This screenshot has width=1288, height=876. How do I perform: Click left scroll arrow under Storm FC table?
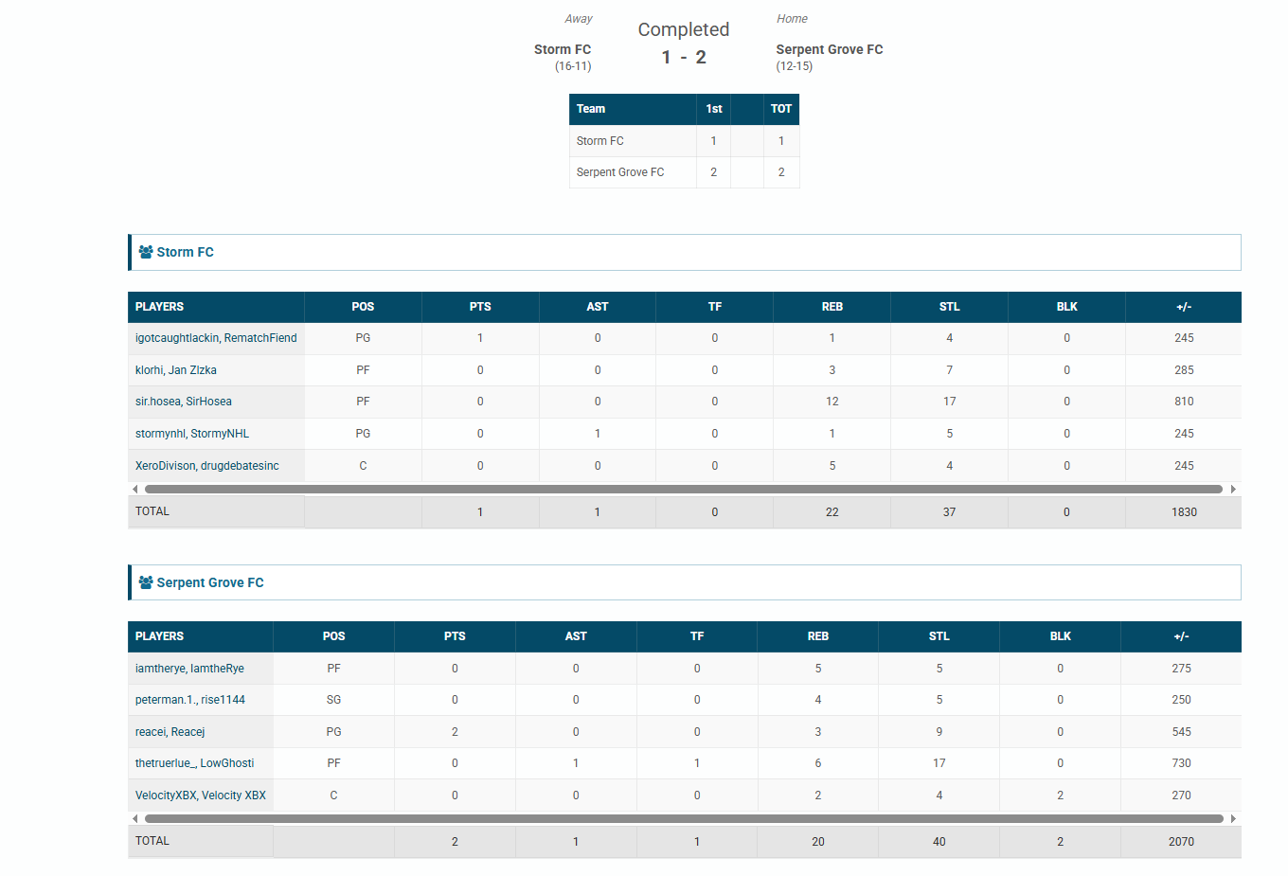(135, 490)
